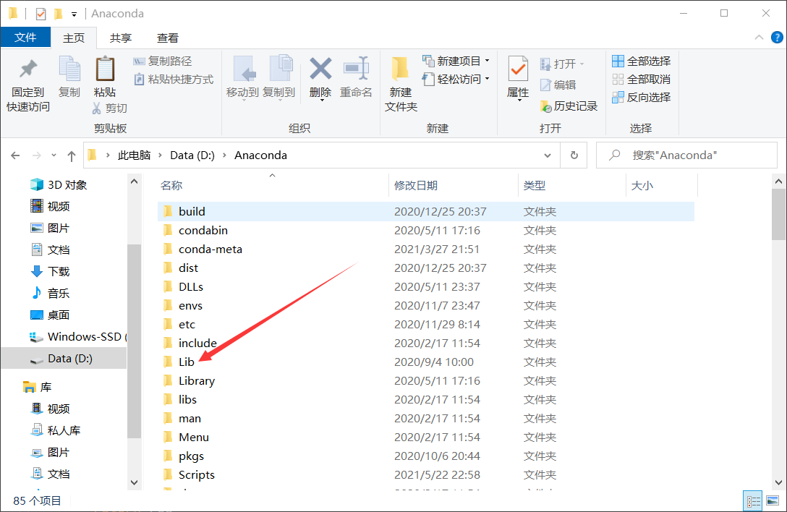
Task: Expand the Open (打开) dropdown
Action: [582, 64]
